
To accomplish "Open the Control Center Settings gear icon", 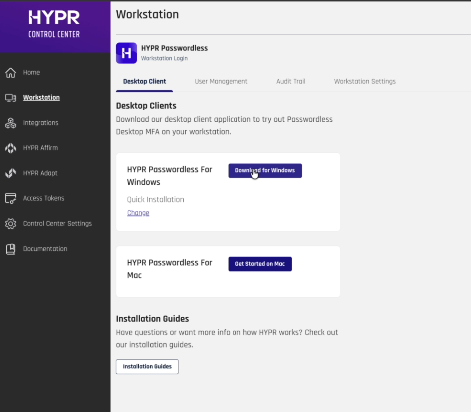I will point(11,224).
